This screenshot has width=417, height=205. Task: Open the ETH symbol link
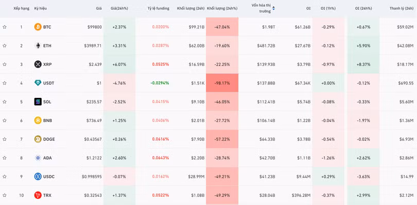click(x=47, y=45)
